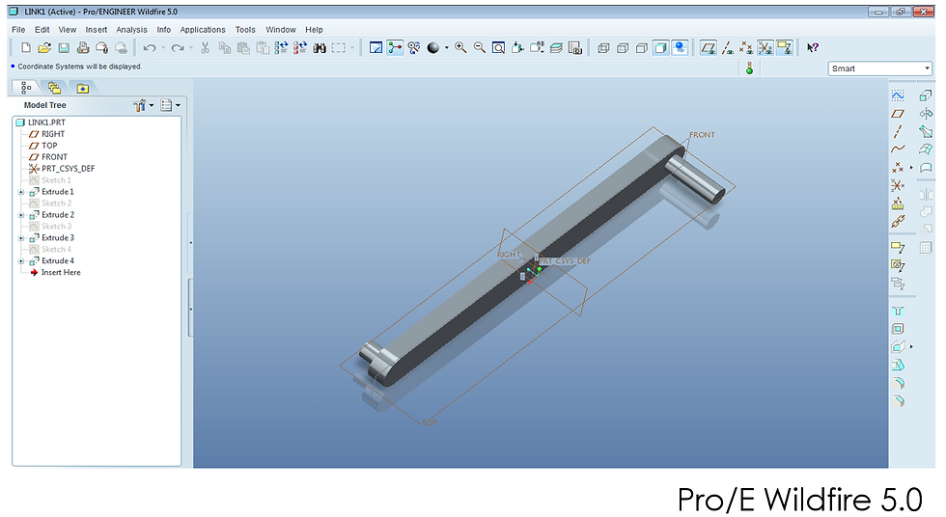Viewport: 946px width, 517px height.
Task: Save the model with the diskette icon
Action: (64, 47)
